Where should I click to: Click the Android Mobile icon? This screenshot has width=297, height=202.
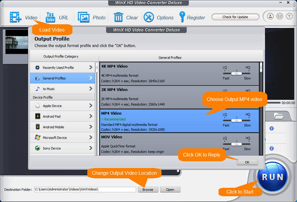37,127
